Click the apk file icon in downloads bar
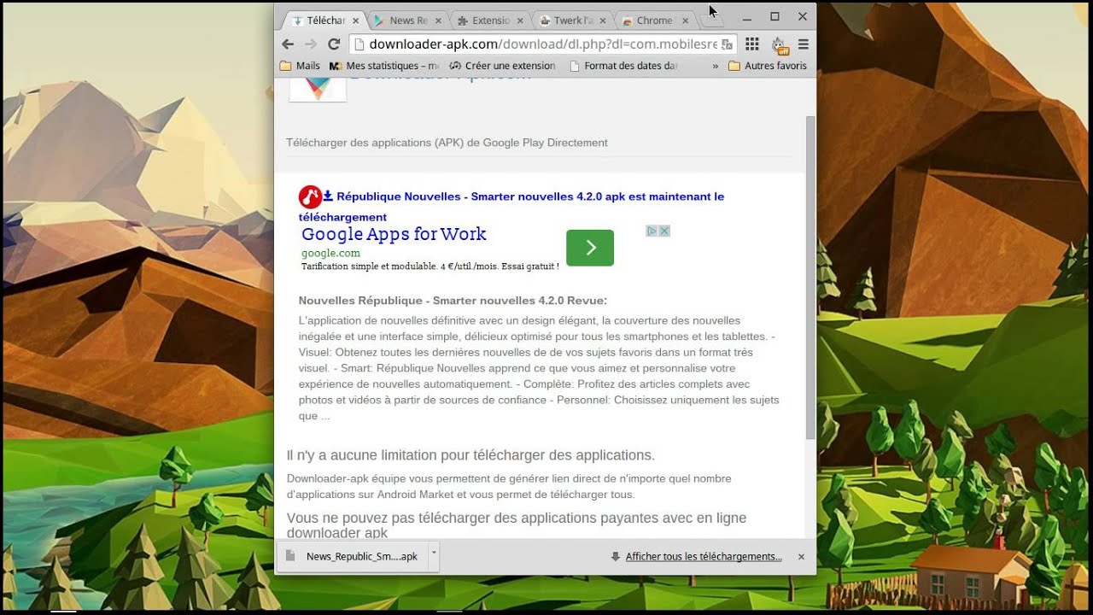Image resolution: width=1093 pixels, height=615 pixels. click(x=290, y=556)
